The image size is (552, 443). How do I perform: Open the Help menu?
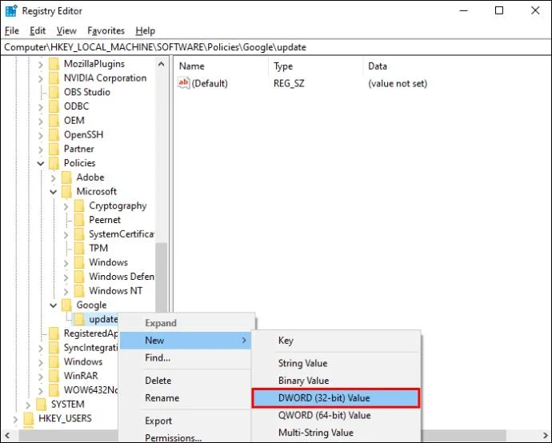[x=146, y=31]
